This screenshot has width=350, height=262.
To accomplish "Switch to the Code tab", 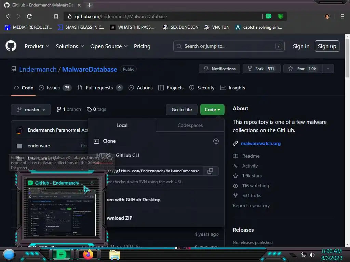I will click(x=24, y=88).
